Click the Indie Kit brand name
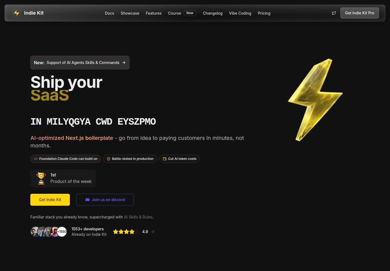 tap(34, 13)
